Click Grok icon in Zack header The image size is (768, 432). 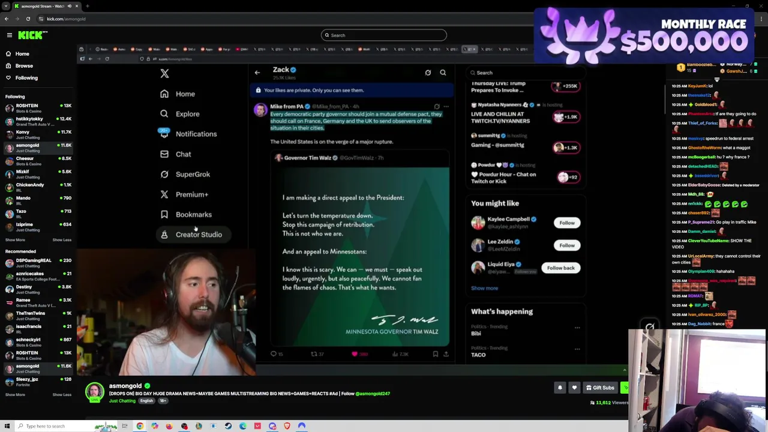(x=428, y=73)
